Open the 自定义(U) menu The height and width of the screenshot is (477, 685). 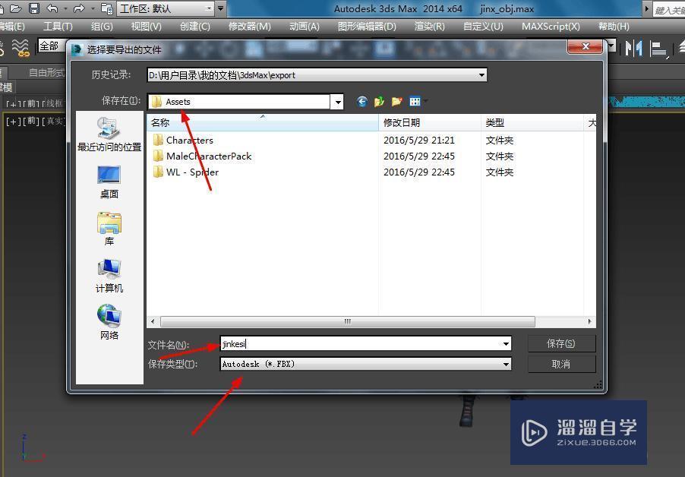coord(483,27)
